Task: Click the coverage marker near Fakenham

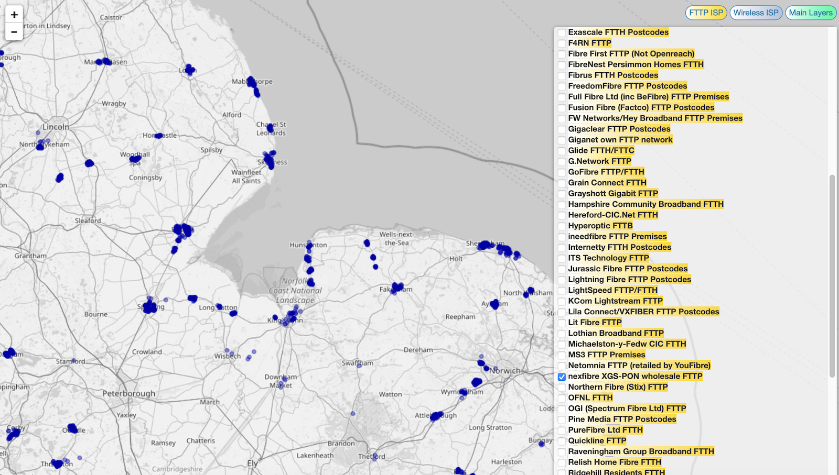Action: tap(397, 287)
